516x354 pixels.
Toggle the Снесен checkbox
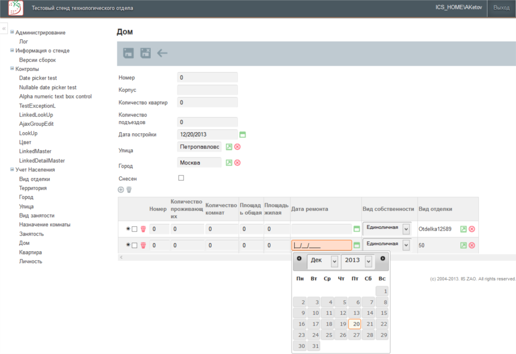point(181,178)
